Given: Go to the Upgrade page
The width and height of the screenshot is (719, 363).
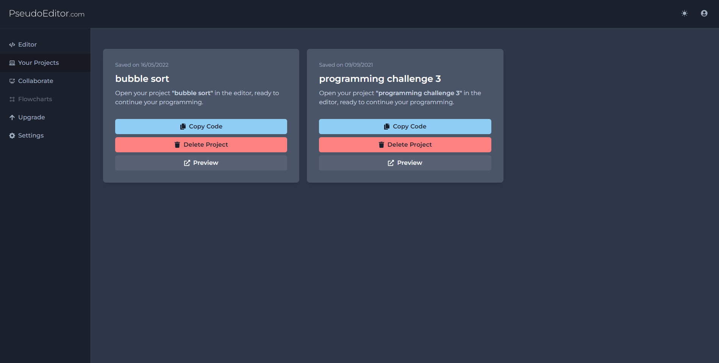Looking at the screenshot, I should click(45, 117).
